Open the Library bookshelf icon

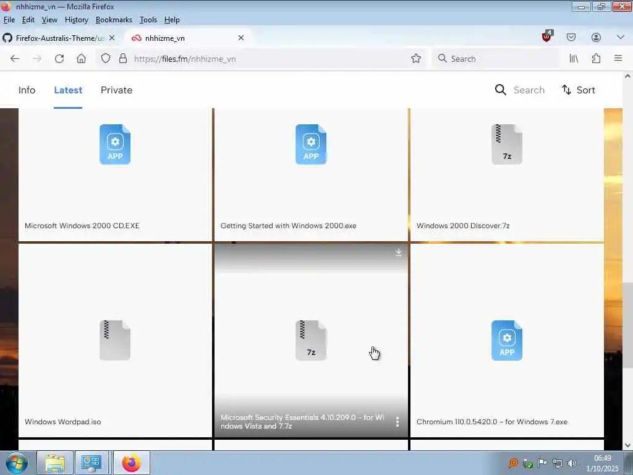click(574, 59)
